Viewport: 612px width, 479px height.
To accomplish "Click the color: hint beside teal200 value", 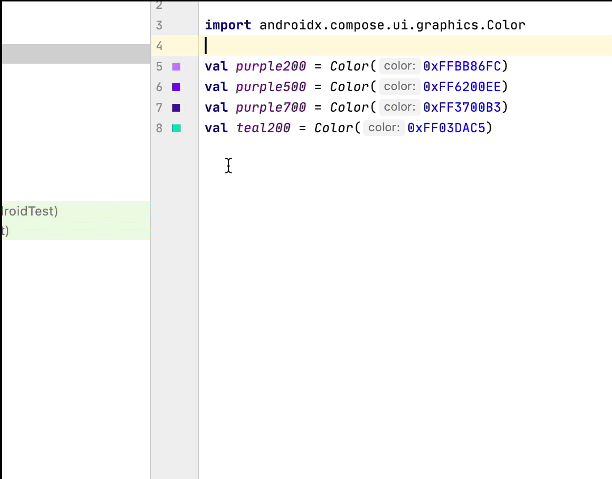I will (384, 128).
